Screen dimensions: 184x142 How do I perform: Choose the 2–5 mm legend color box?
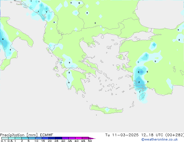pos(25,138)
